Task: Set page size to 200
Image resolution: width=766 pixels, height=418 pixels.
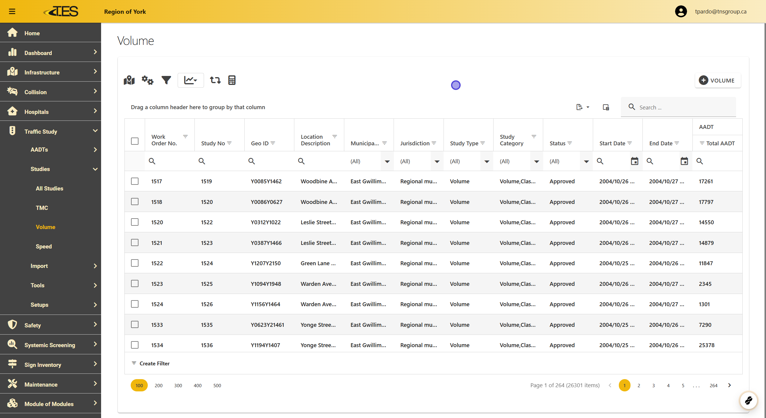Action: (x=159, y=385)
